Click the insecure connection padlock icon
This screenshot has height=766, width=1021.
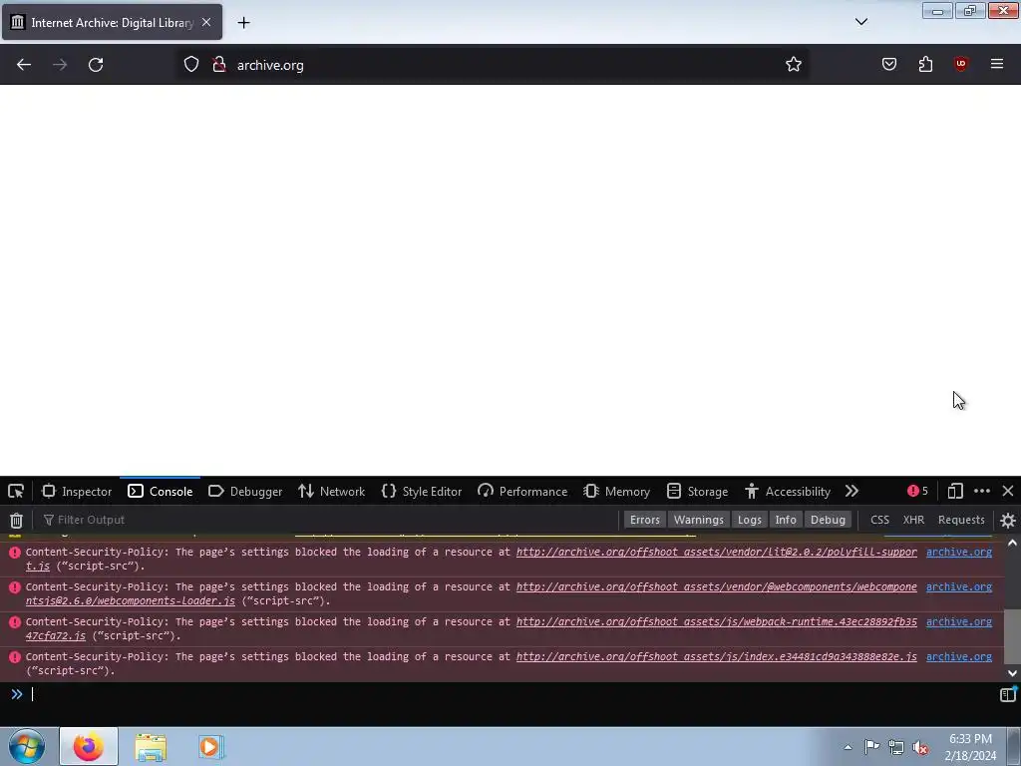218,65
